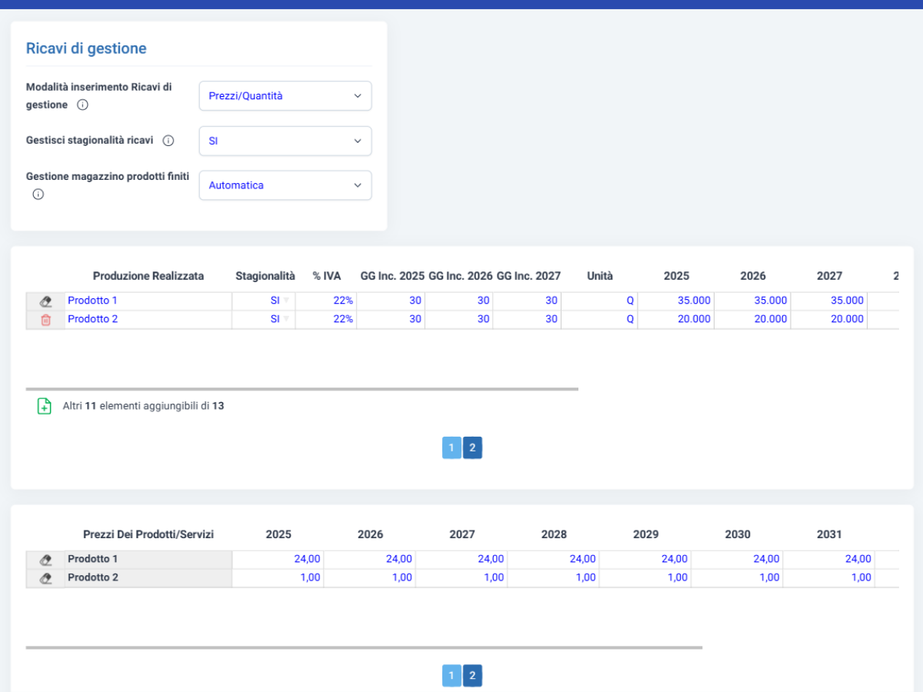Show info for Gestione magazzino prodotti finiti

click(x=38, y=195)
